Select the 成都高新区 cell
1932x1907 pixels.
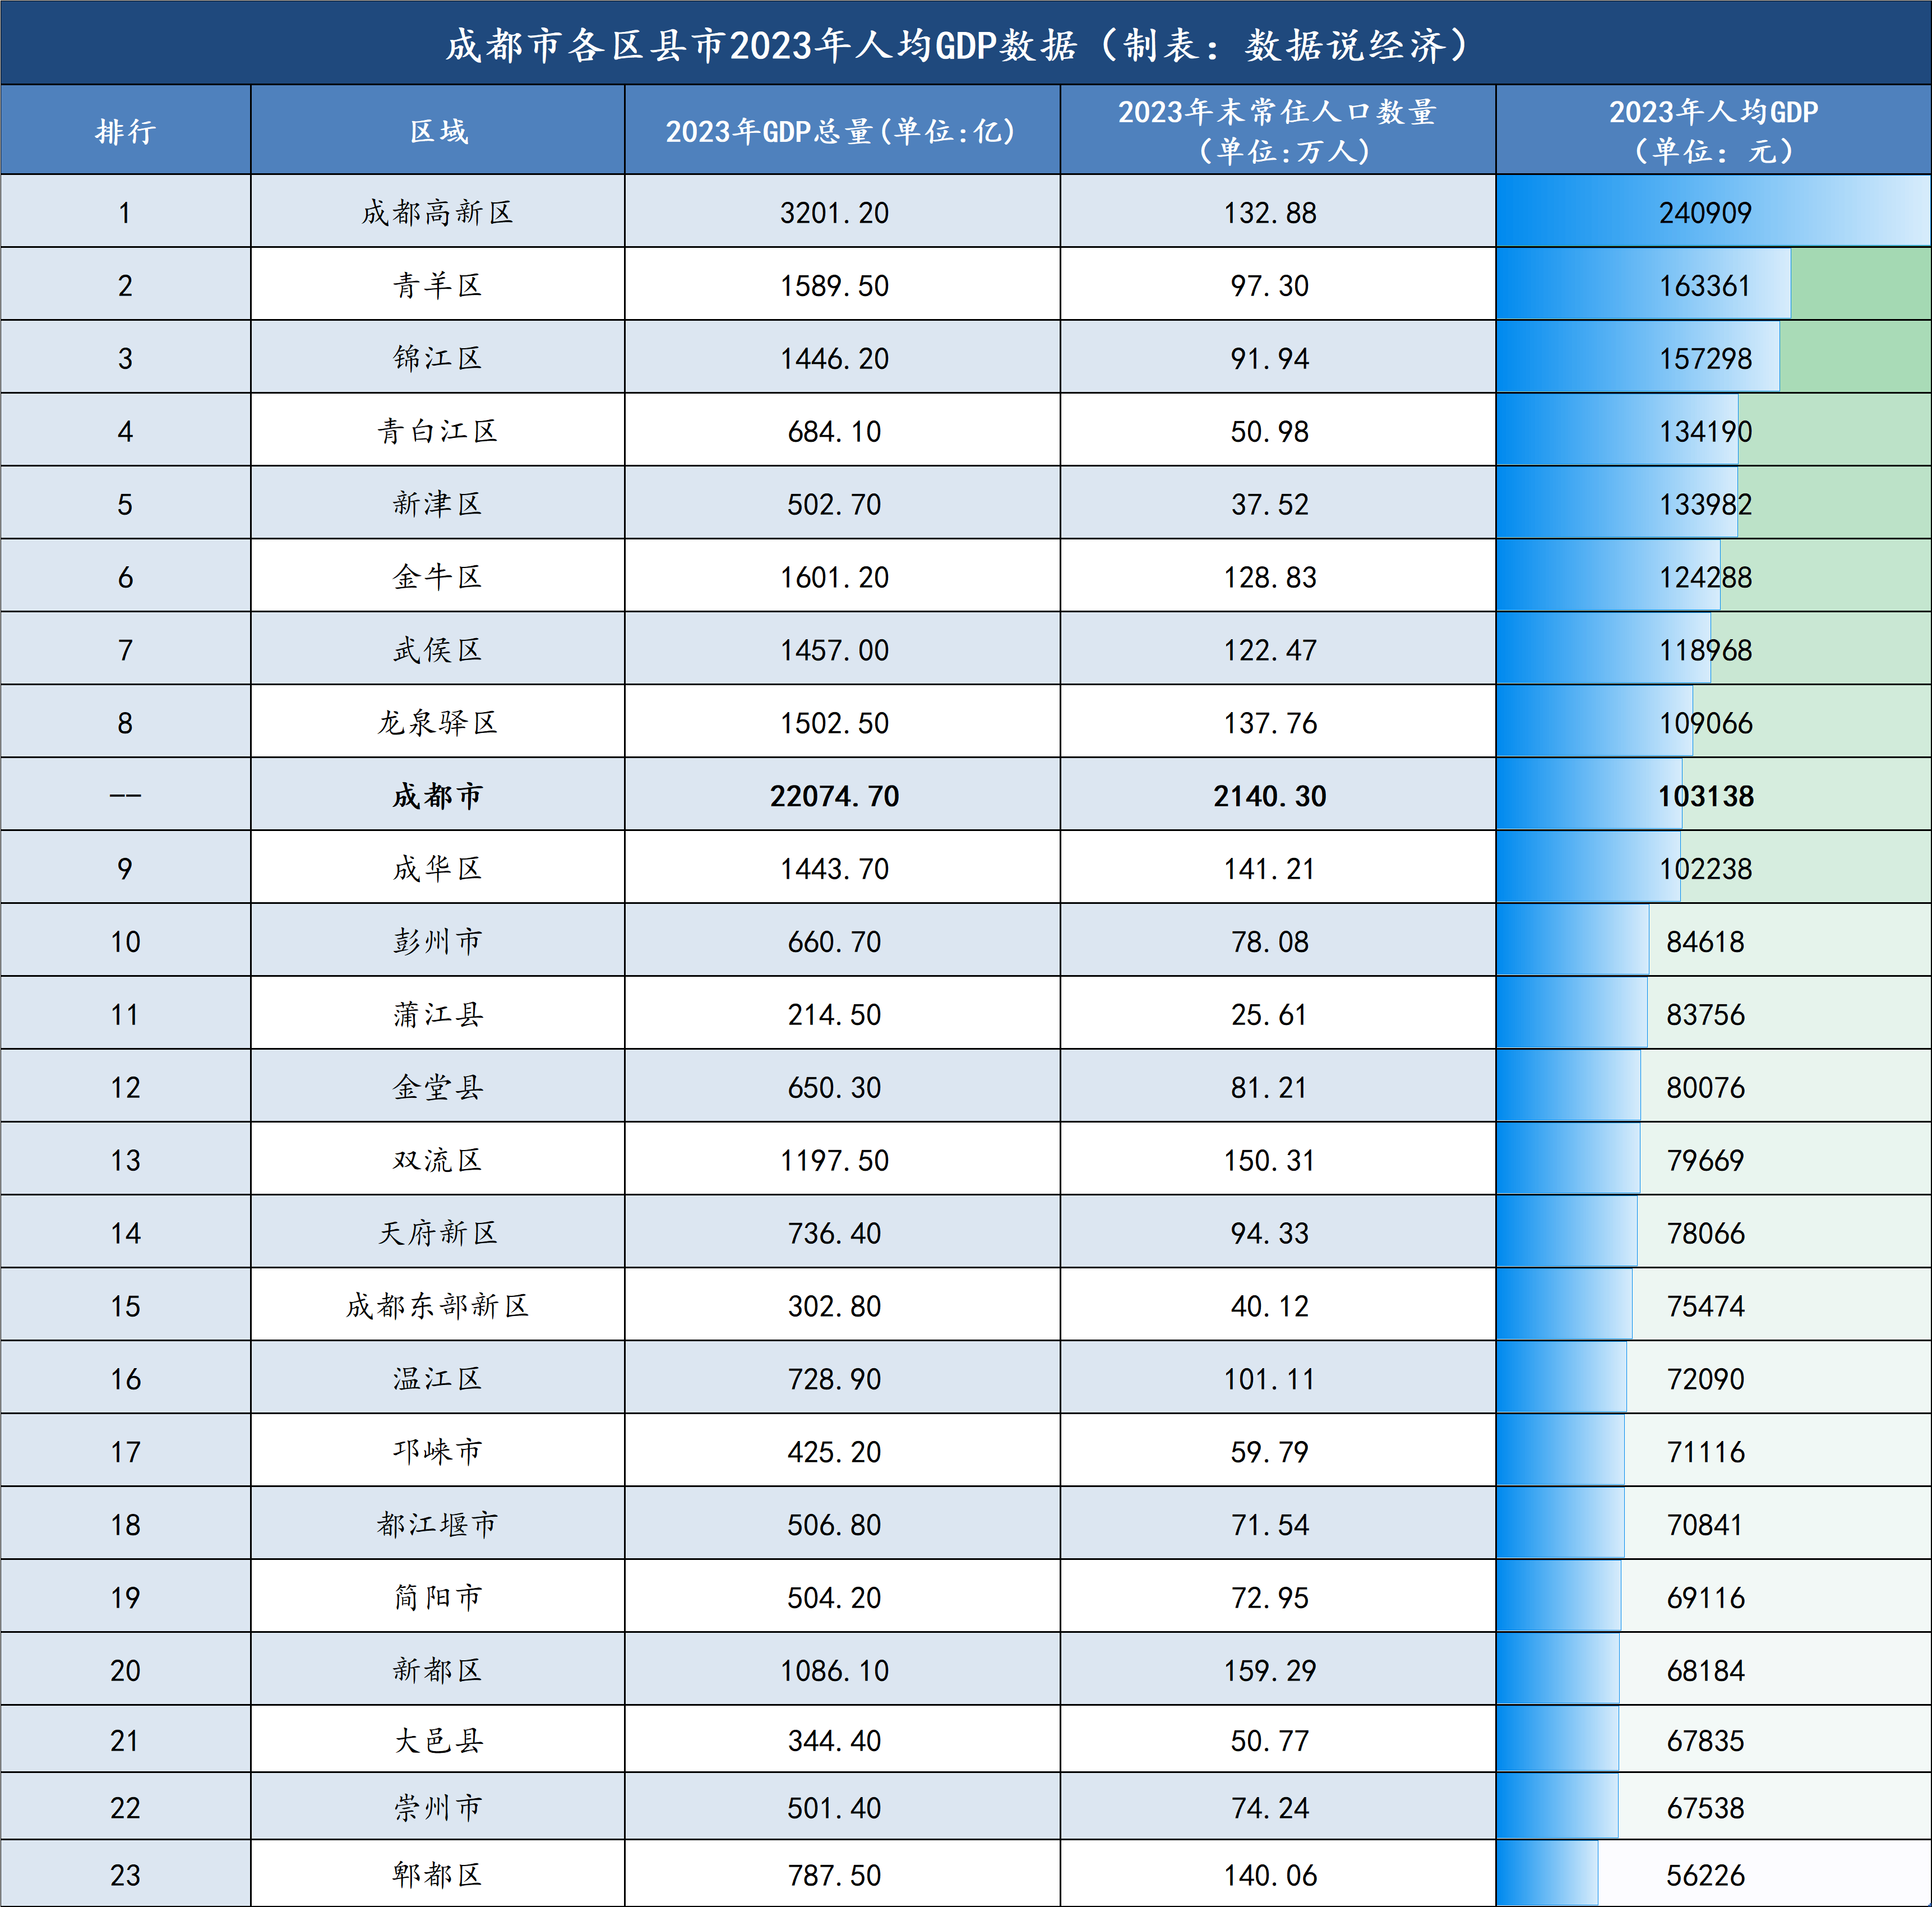(438, 212)
